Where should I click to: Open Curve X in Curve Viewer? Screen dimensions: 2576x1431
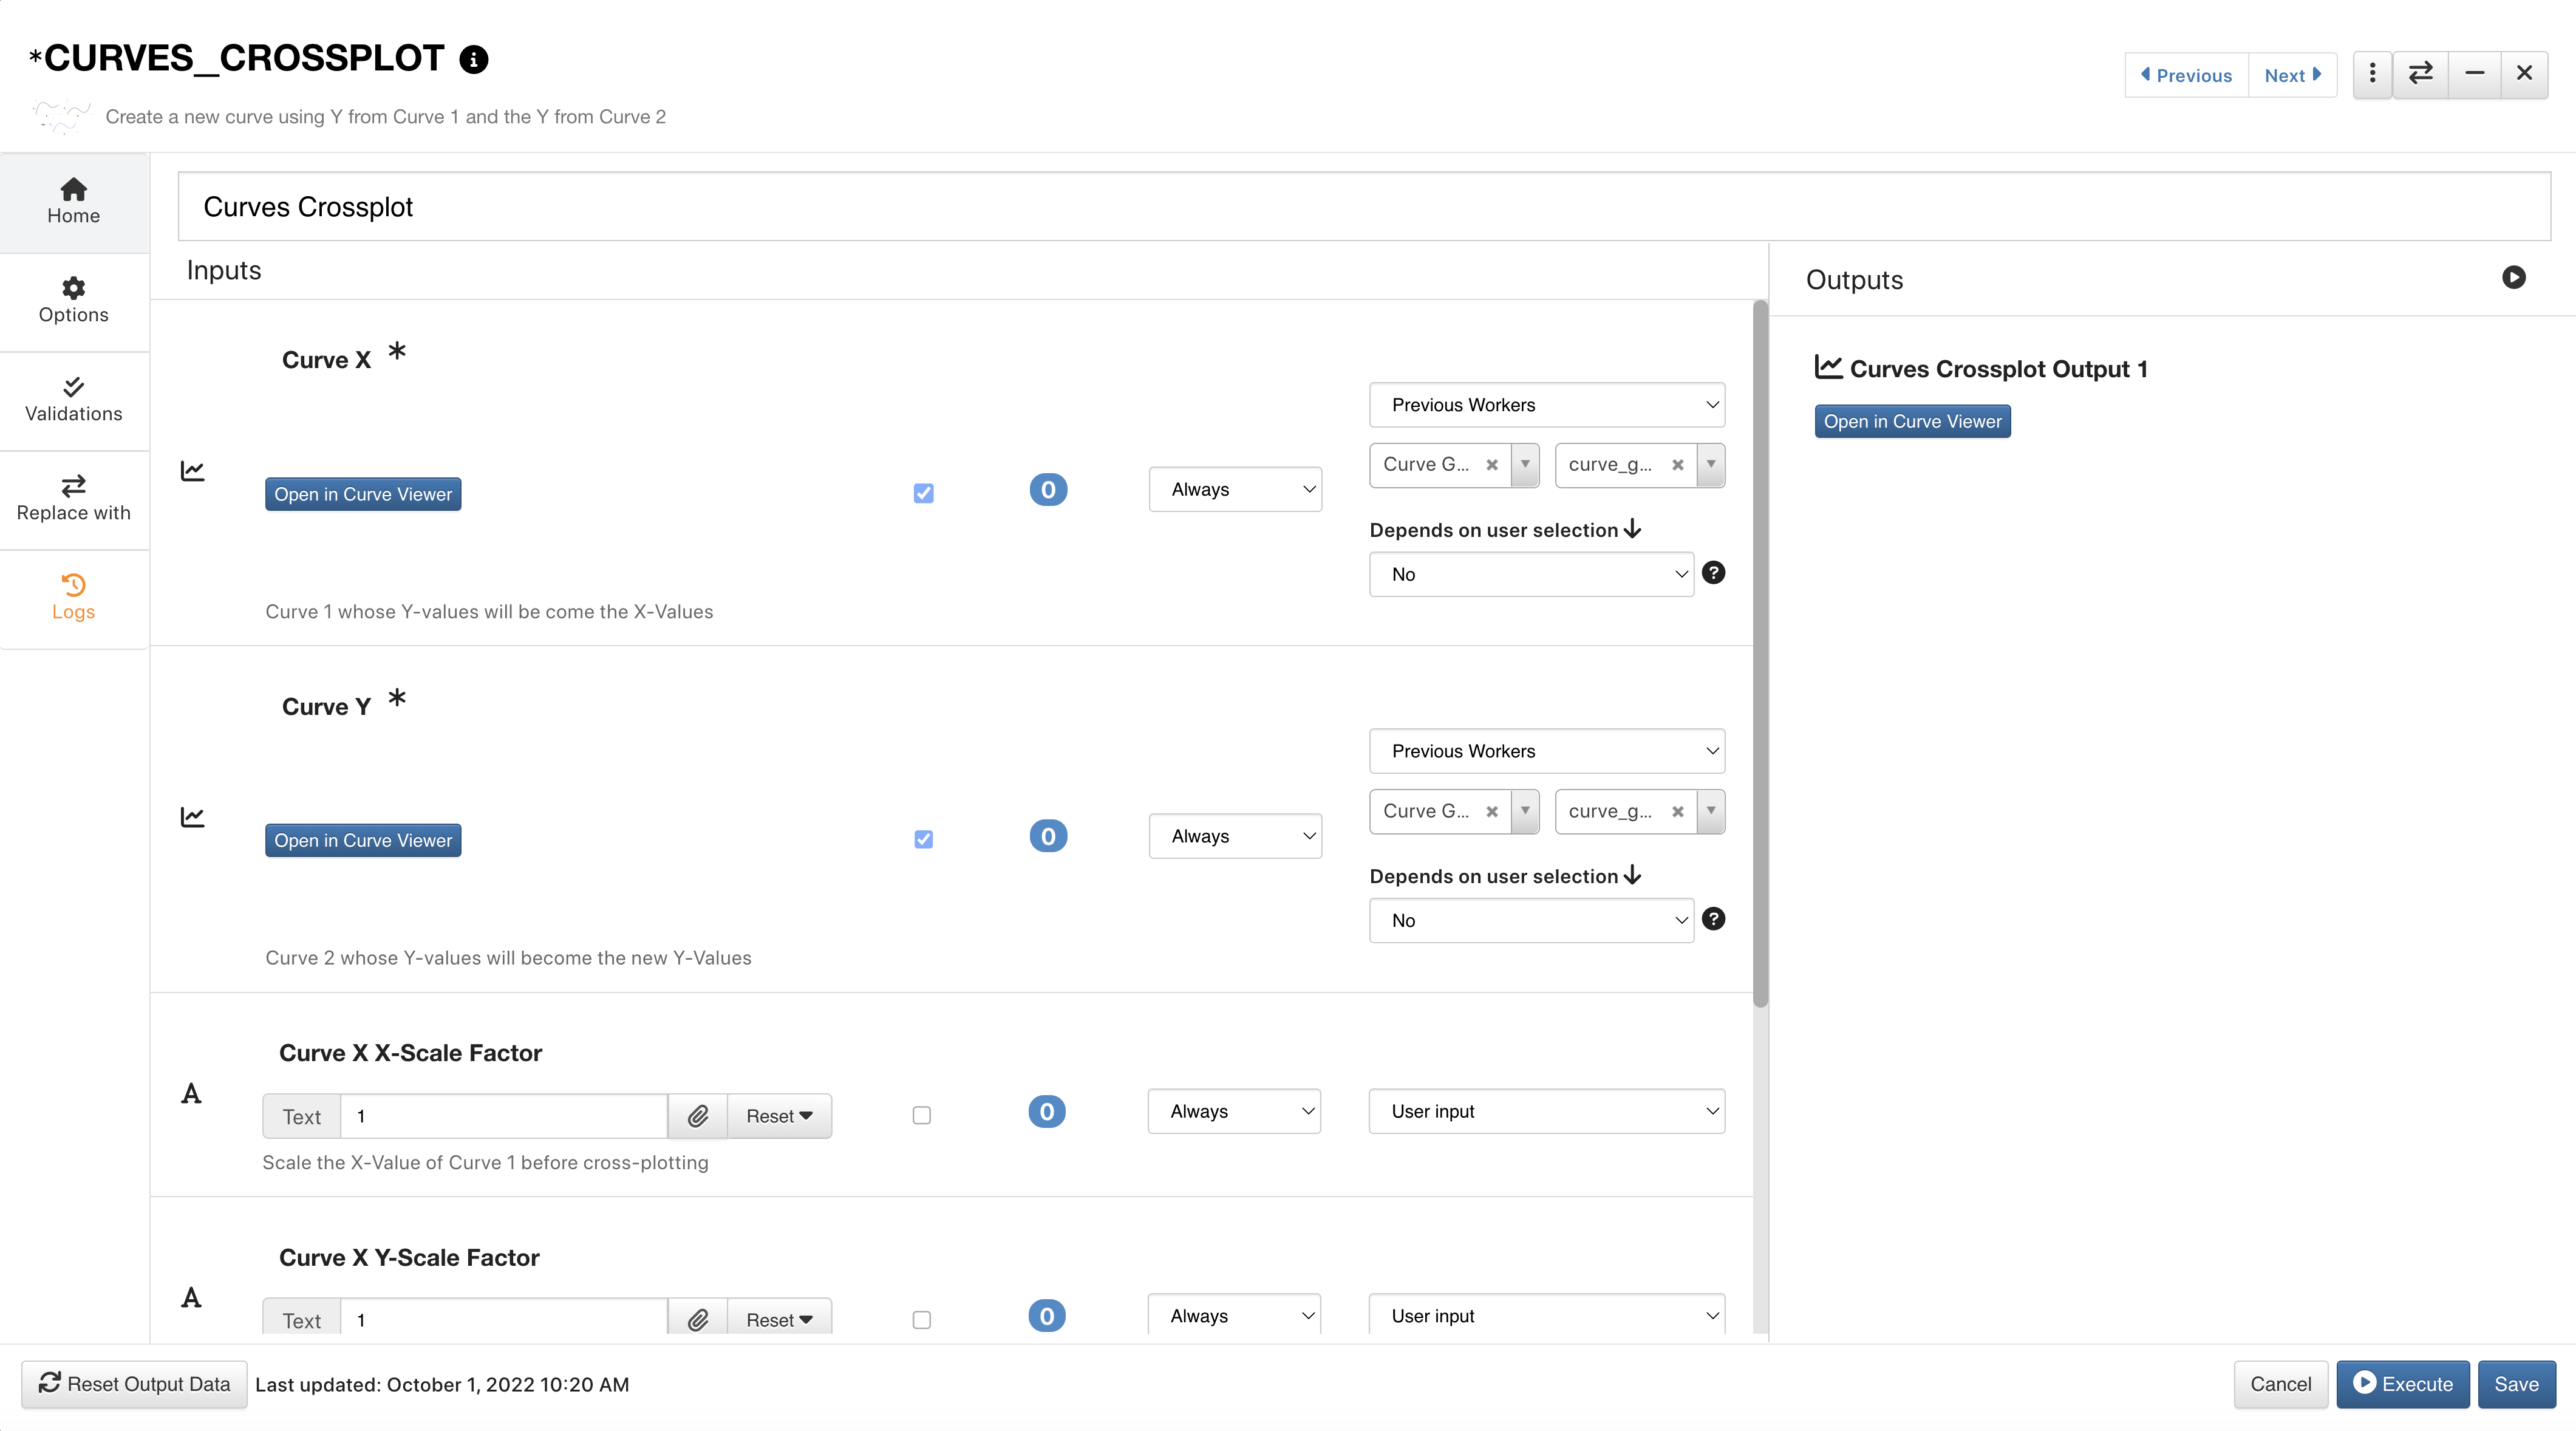(363, 494)
